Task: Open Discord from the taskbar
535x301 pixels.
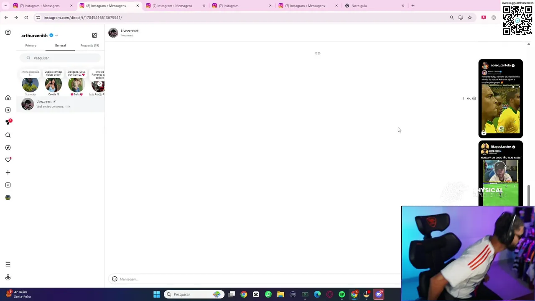Action: pos(379,294)
